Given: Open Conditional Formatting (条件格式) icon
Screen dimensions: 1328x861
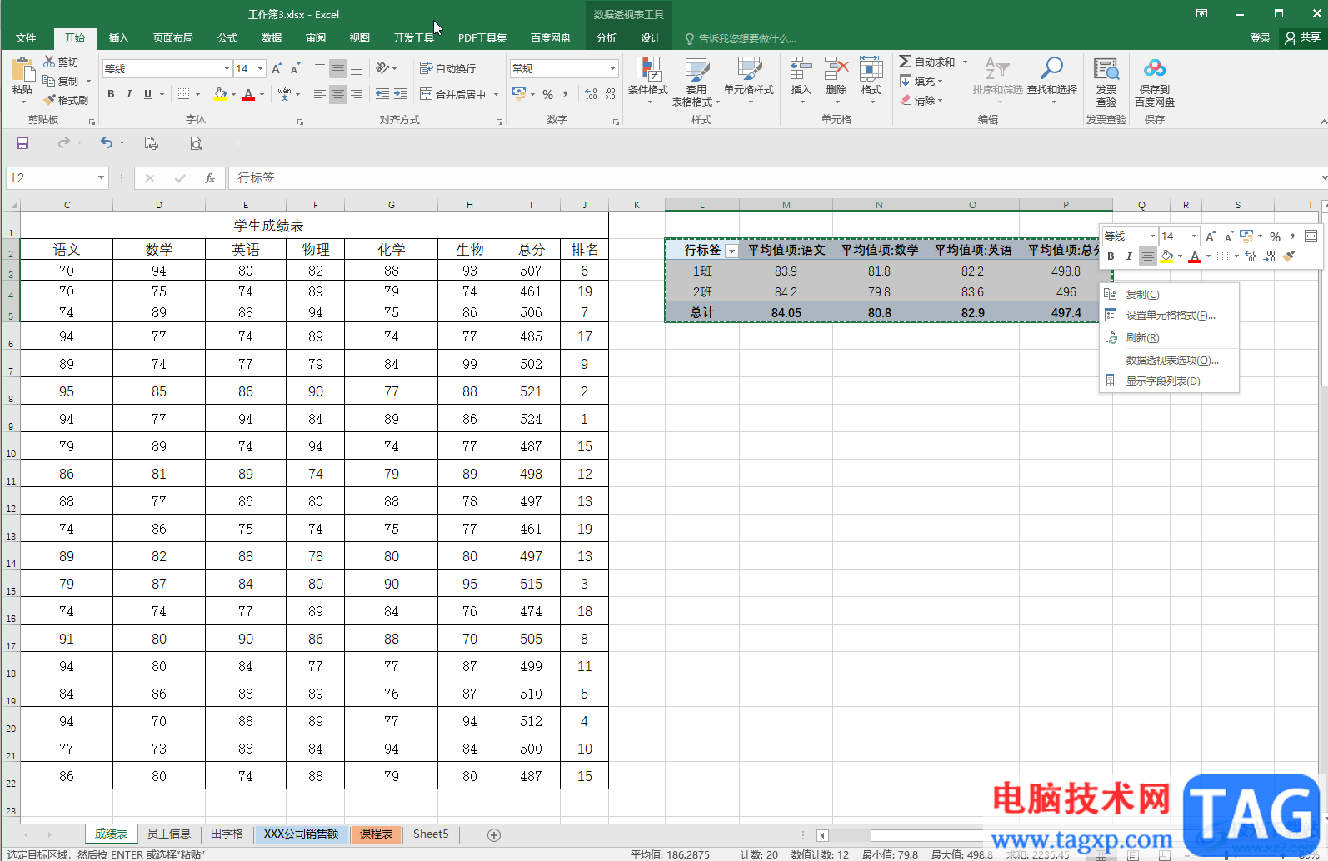Looking at the screenshot, I should tap(648, 70).
